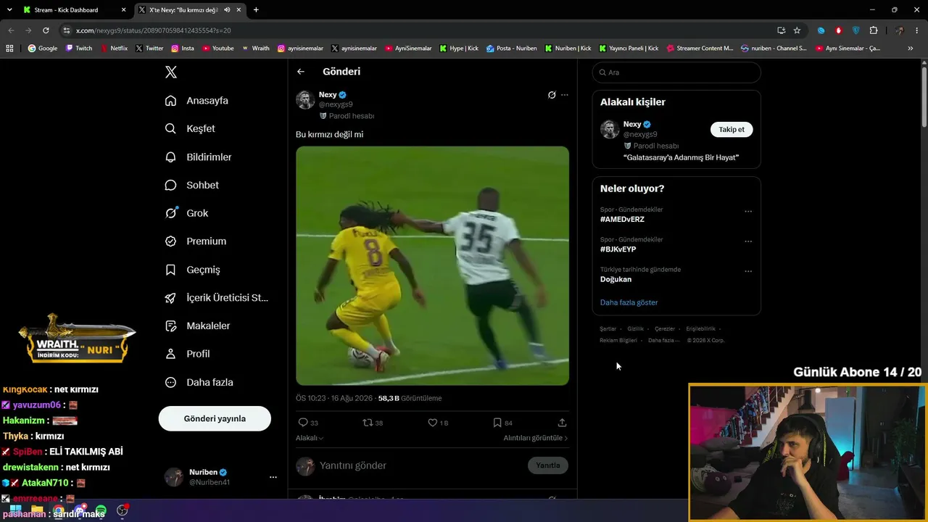This screenshot has width=928, height=522.
Task: Open the Windows Start menu
Action: (x=15, y=510)
